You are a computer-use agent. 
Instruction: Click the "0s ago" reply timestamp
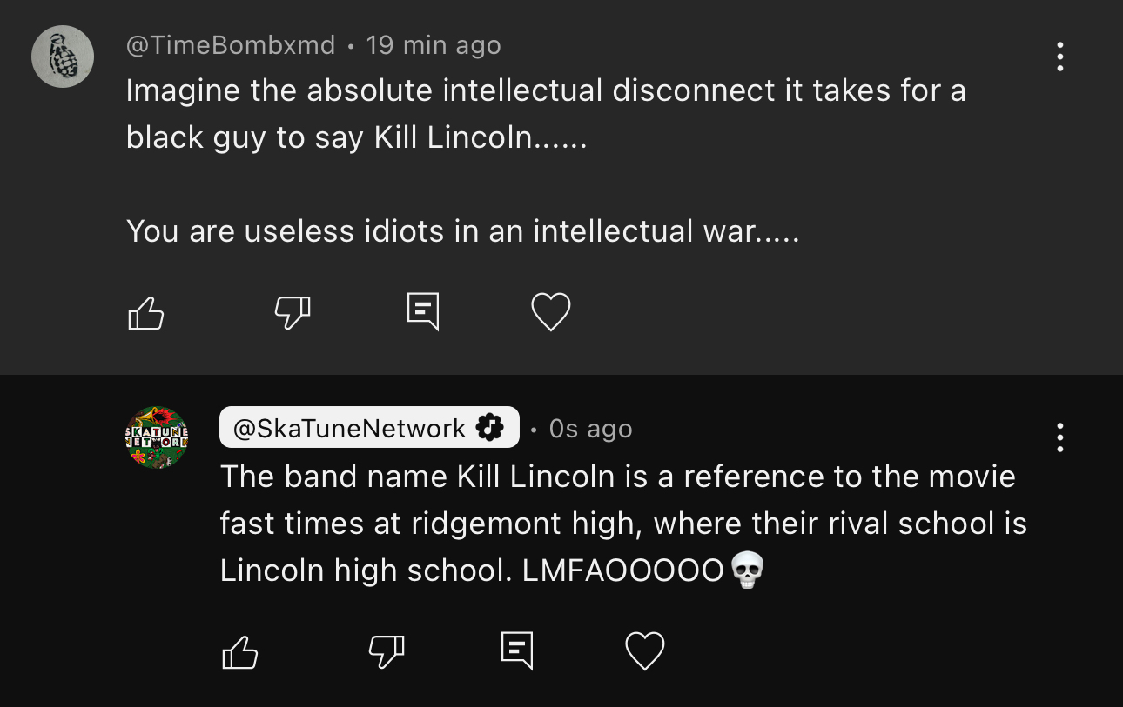tap(590, 429)
